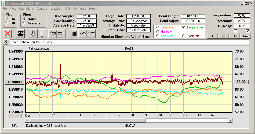Click the Barometer value field
The width and height of the screenshot is (255, 134).
(x=242, y=21)
